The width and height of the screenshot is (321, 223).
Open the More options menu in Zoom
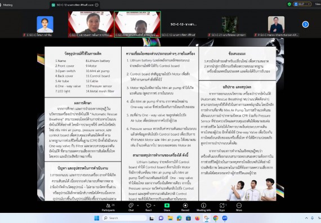[x=239, y=207]
